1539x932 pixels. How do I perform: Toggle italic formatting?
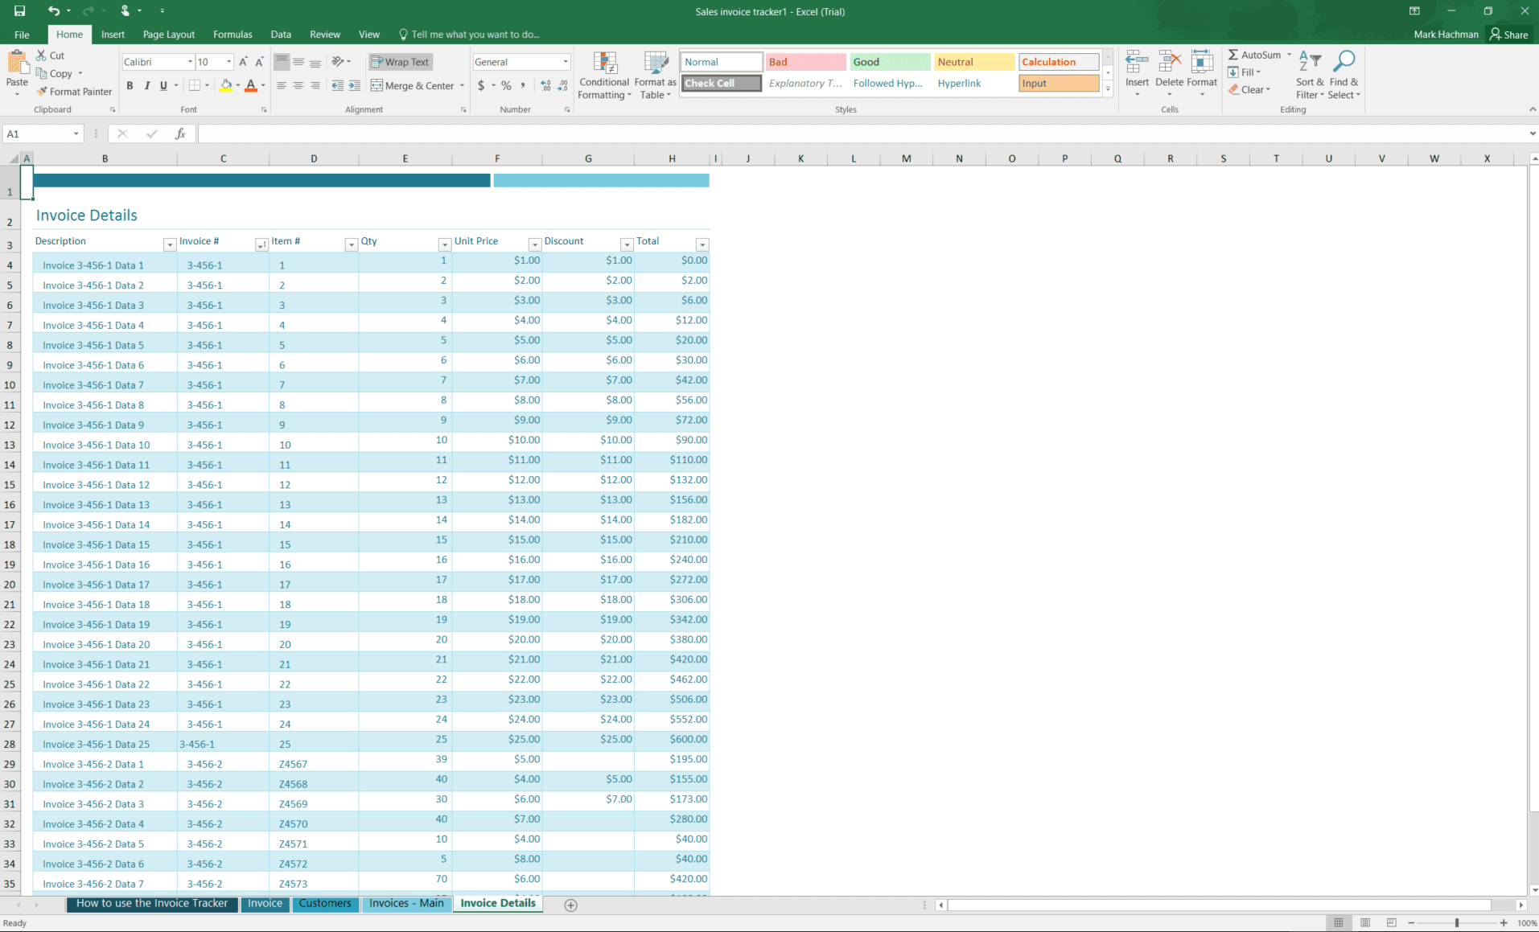point(146,85)
